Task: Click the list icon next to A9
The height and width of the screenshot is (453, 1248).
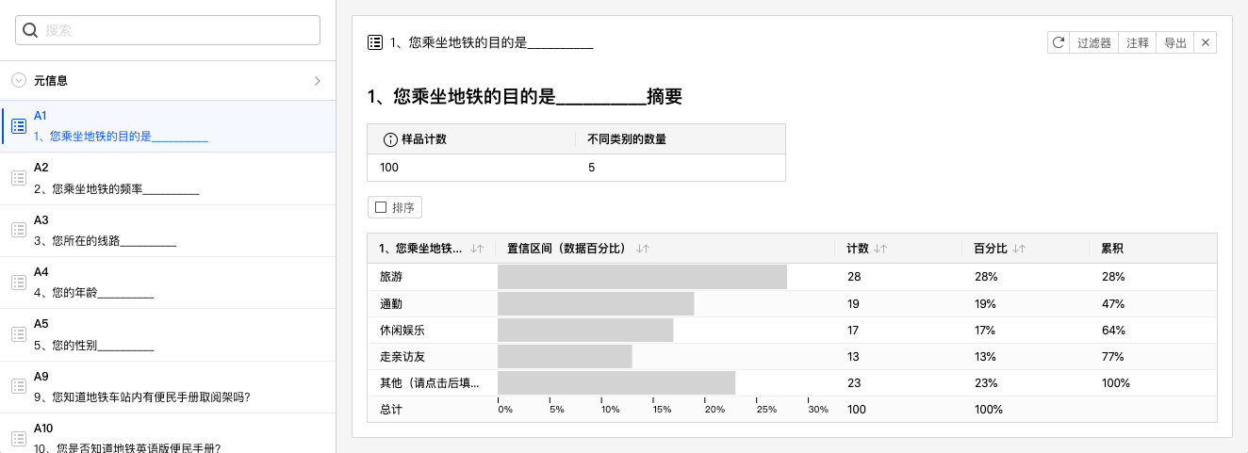Action: tap(17, 386)
